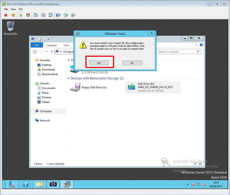This screenshot has width=230, height=195.
Task: Click the muted volume tray icon
Action: pos(204,184)
